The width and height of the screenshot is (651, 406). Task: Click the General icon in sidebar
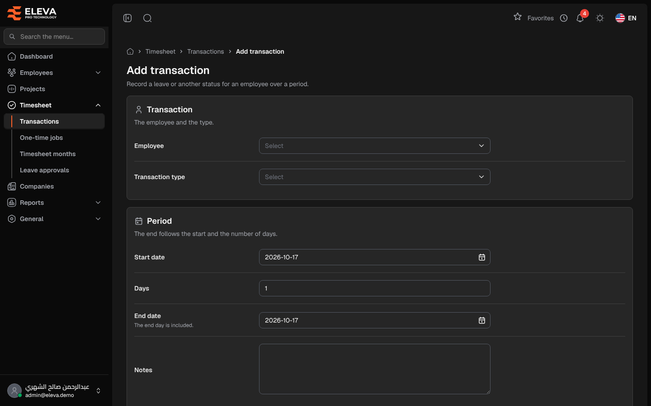coord(12,219)
